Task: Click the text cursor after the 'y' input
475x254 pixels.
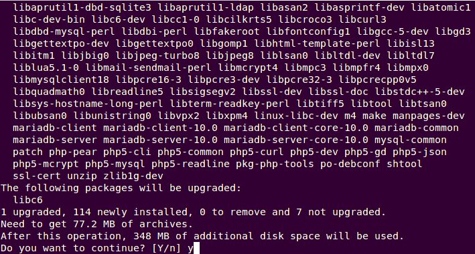Action: click(196, 248)
